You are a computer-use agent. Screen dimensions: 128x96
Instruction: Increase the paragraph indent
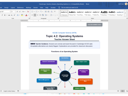pos(48,12)
